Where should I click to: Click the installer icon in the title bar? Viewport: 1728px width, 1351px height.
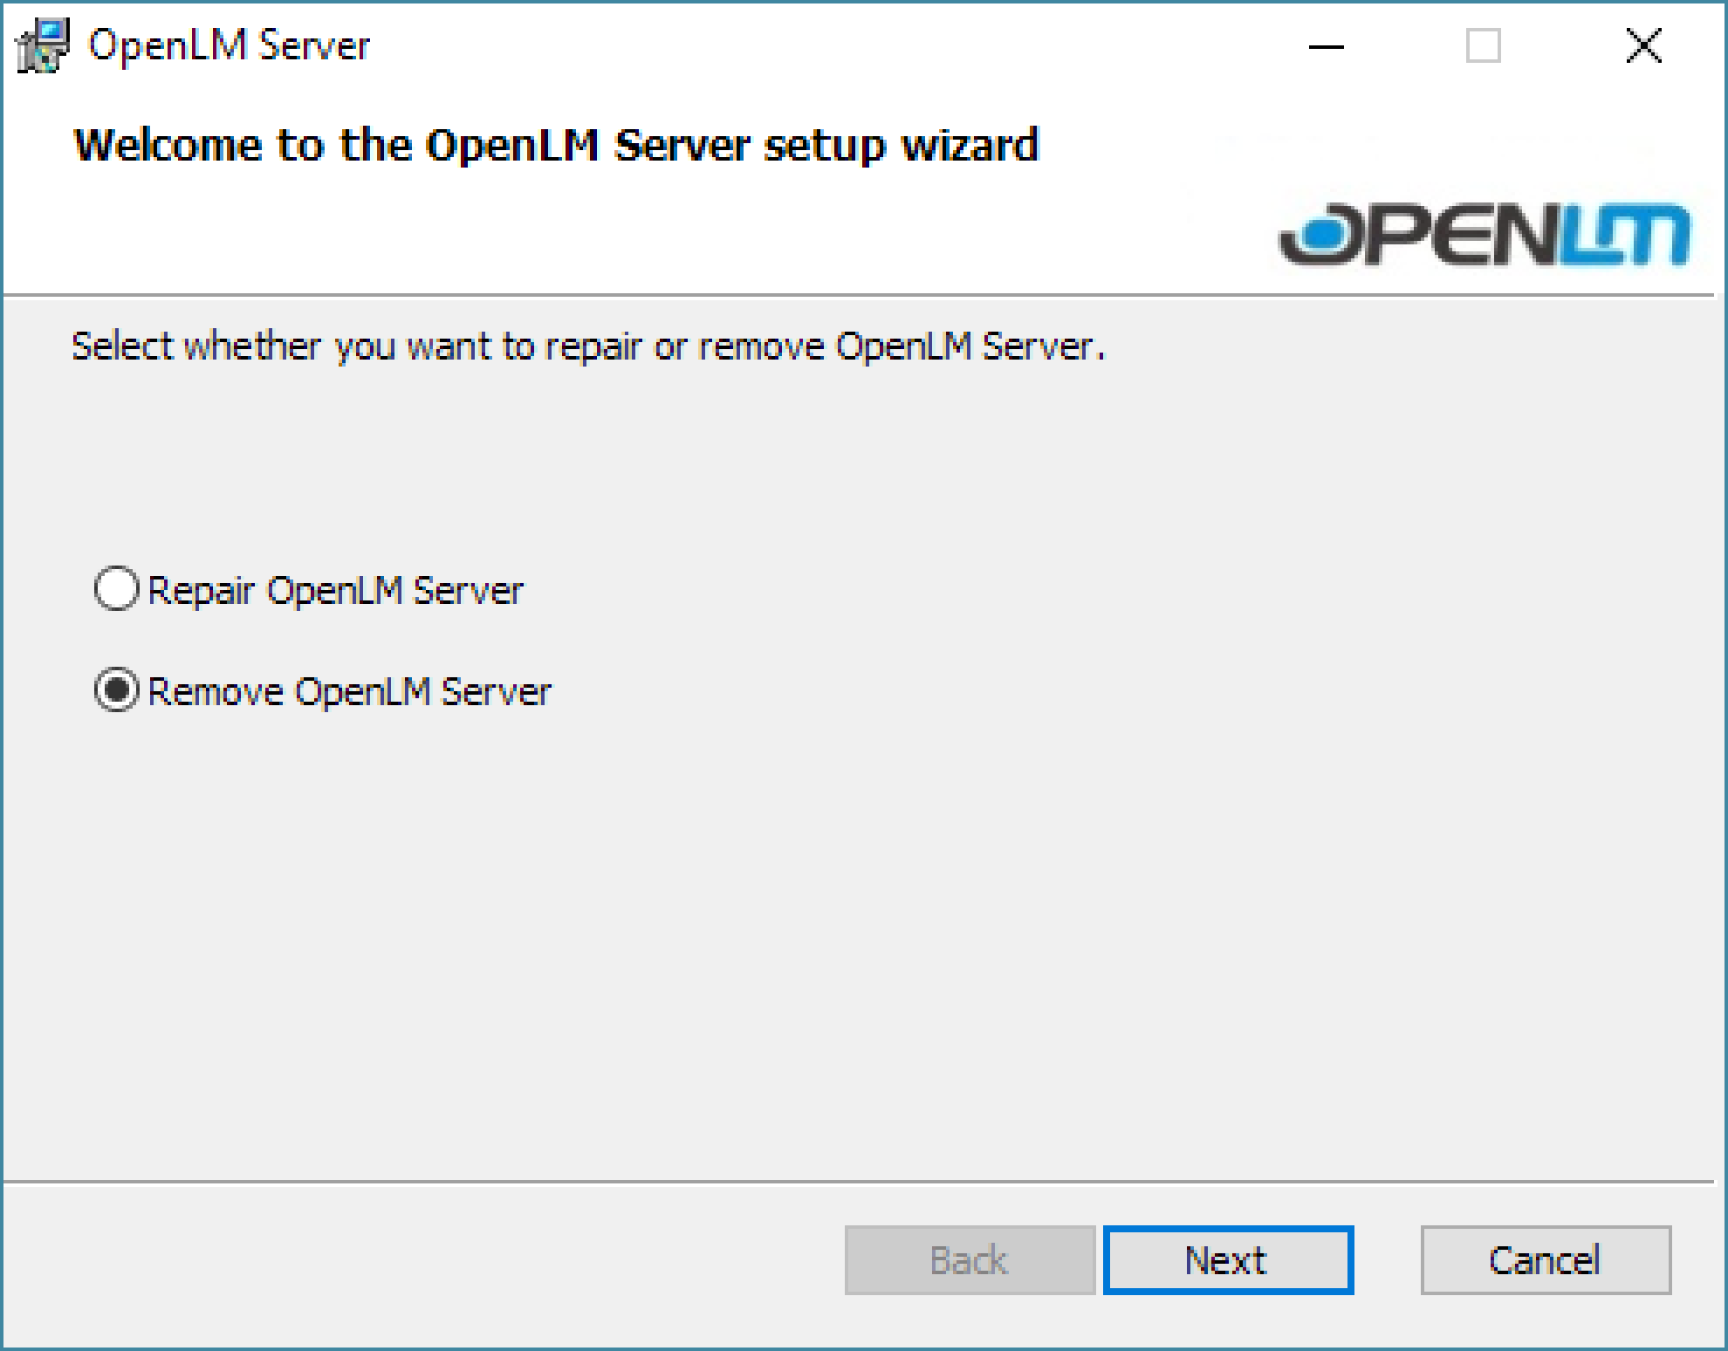click(42, 45)
